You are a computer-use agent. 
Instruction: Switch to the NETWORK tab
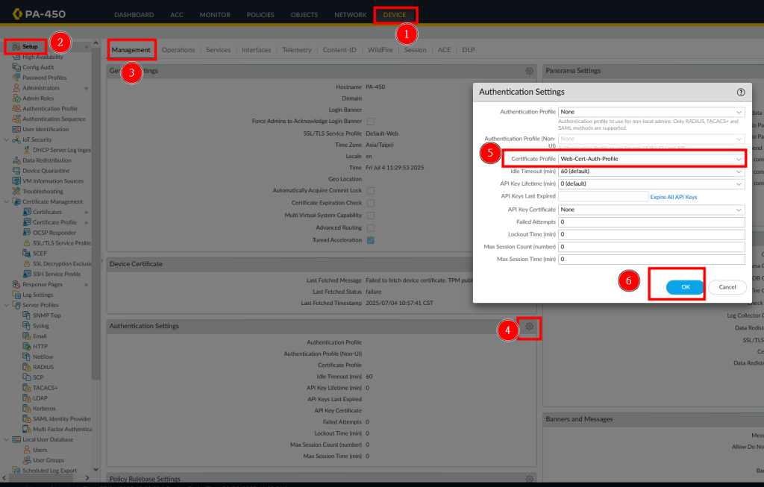click(351, 15)
